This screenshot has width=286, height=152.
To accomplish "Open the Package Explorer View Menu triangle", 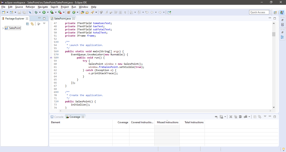I will (x=44, y=24).
